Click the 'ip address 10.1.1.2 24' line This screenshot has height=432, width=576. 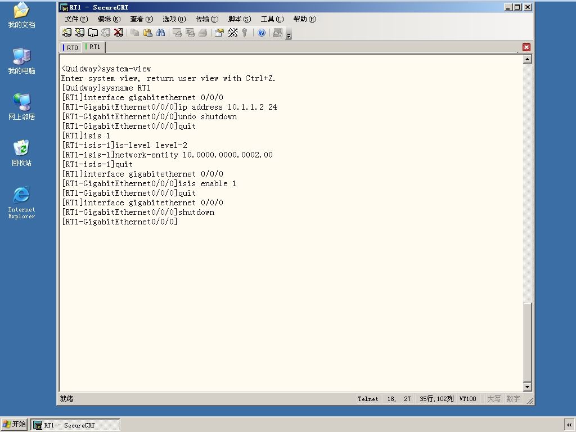(x=169, y=107)
